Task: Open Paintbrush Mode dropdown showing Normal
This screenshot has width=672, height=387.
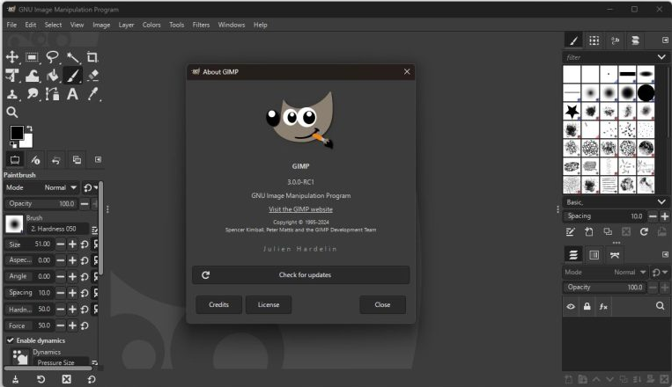Action: pos(41,187)
